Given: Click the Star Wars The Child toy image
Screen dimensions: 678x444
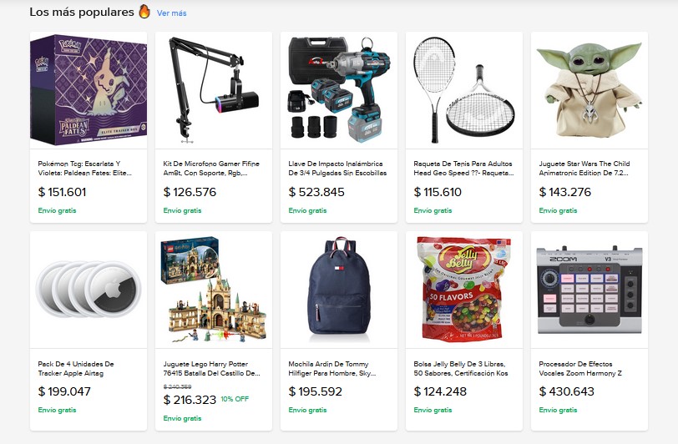Looking at the screenshot, I should click(x=589, y=90).
